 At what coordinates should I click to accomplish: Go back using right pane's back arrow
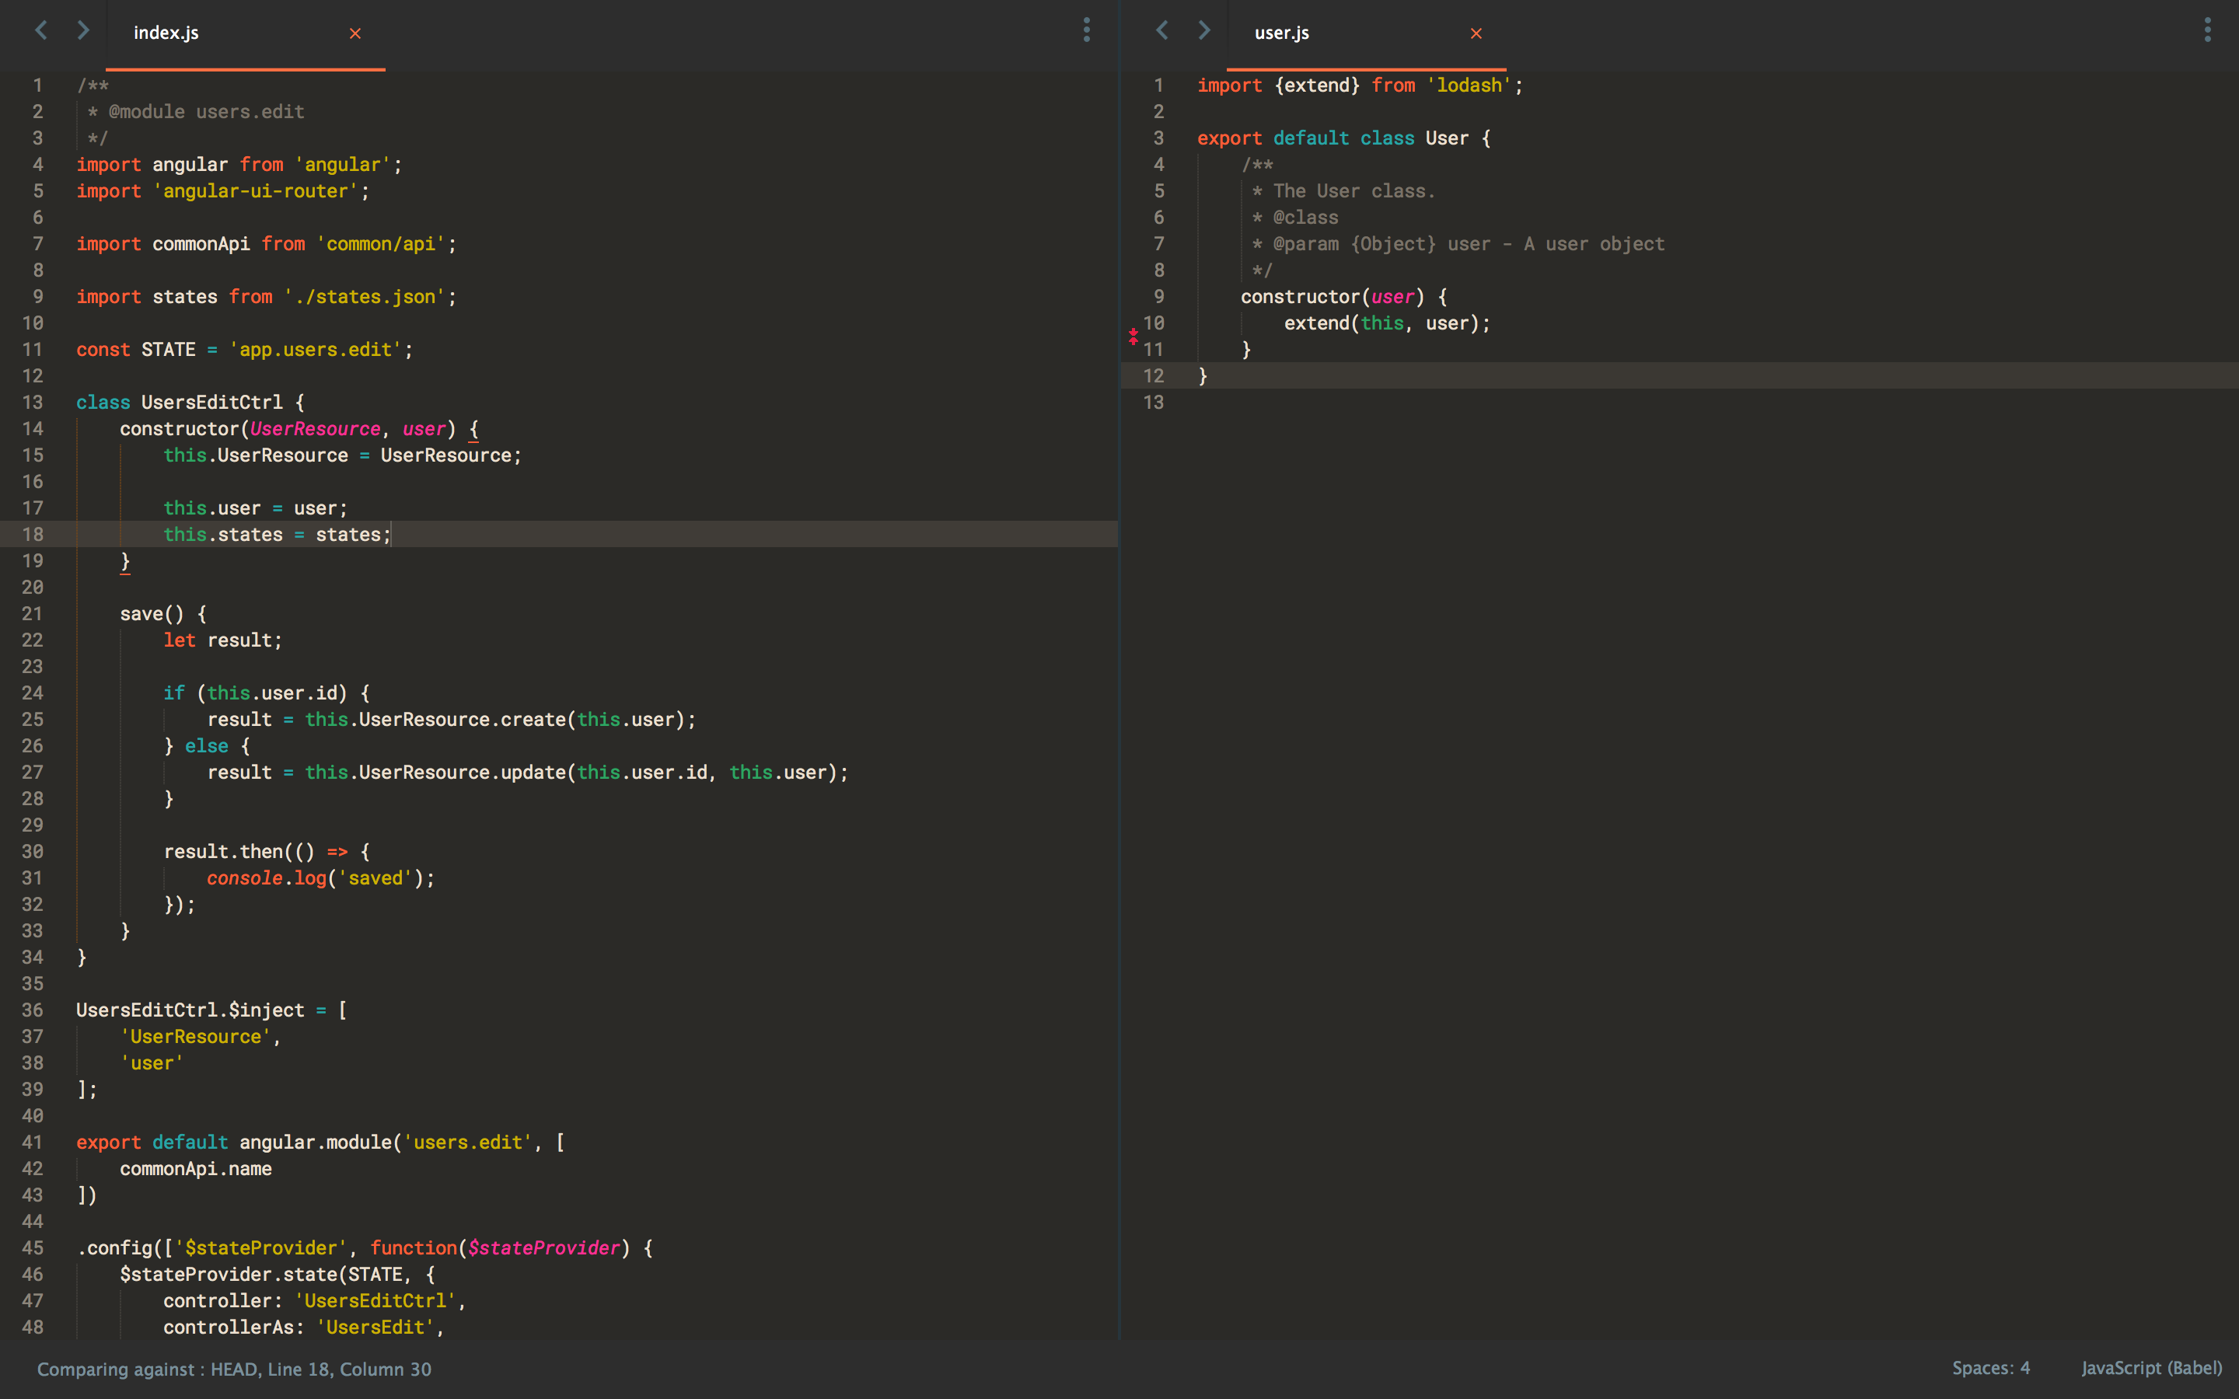[1162, 30]
